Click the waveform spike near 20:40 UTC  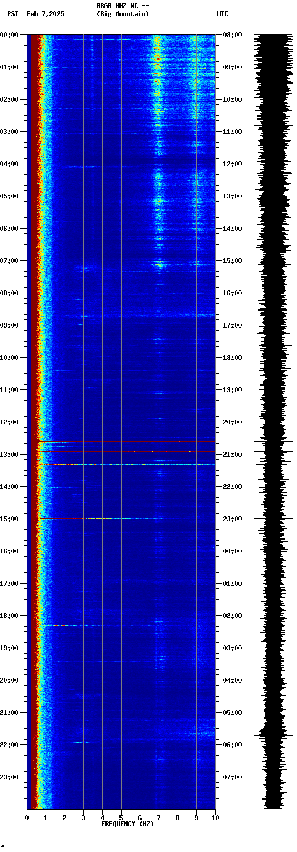click(274, 442)
